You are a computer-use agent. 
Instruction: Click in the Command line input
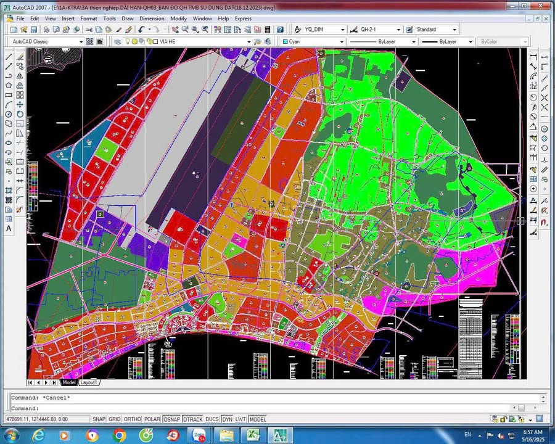tap(247, 408)
